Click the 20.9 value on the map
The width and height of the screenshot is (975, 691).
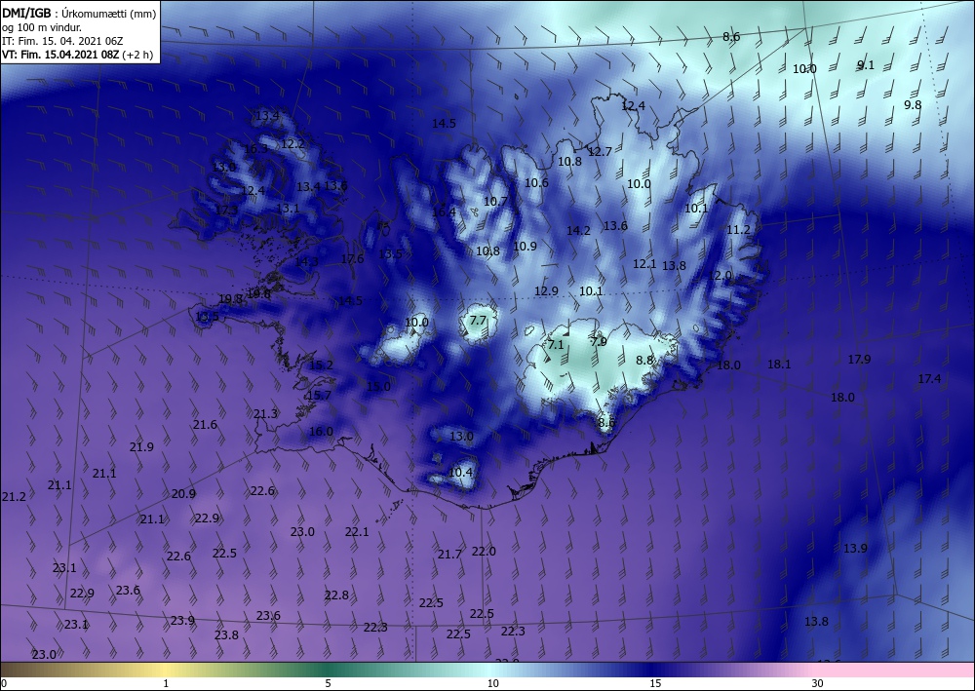183,494
